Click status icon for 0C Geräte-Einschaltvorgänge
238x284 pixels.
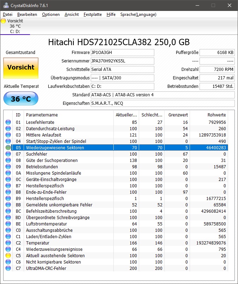pos(8,179)
